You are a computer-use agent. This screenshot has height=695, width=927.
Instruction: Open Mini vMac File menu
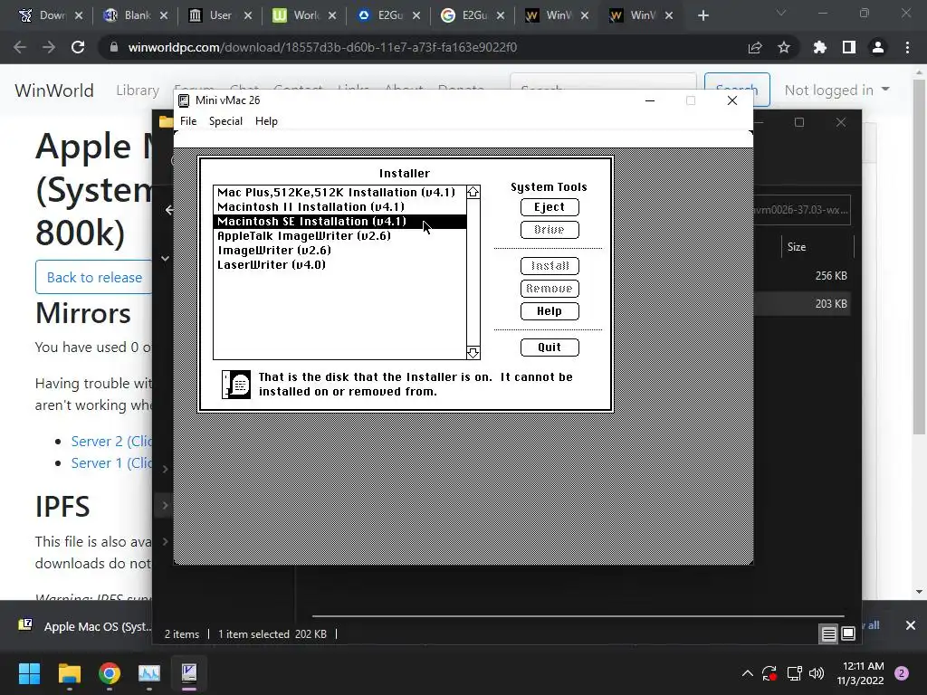tap(188, 121)
